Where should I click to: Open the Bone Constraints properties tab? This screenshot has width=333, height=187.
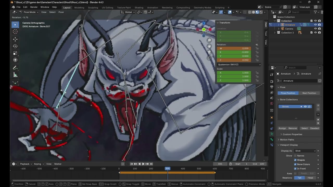(x=272, y=145)
